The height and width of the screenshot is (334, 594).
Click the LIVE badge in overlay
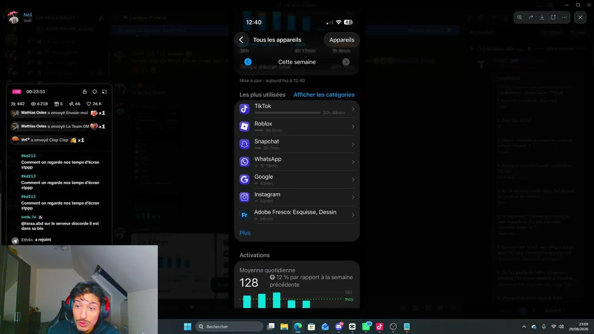pyautogui.click(x=17, y=92)
